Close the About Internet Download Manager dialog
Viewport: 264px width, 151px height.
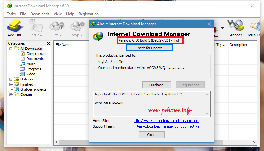click(x=209, y=24)
